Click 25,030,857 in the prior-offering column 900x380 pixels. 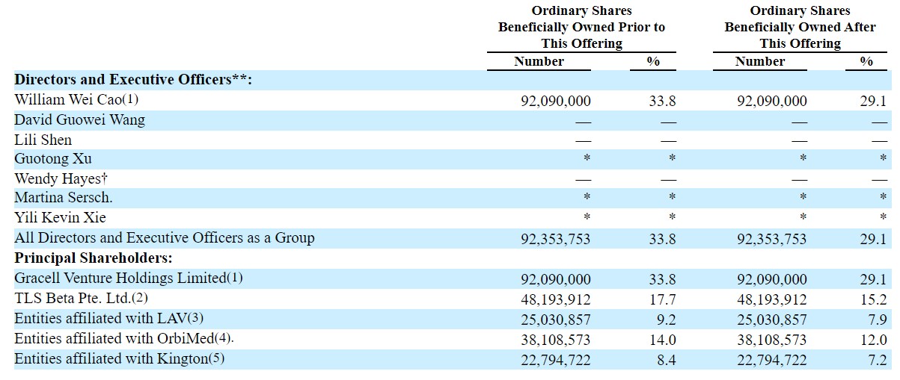click(x=555, y=320)
